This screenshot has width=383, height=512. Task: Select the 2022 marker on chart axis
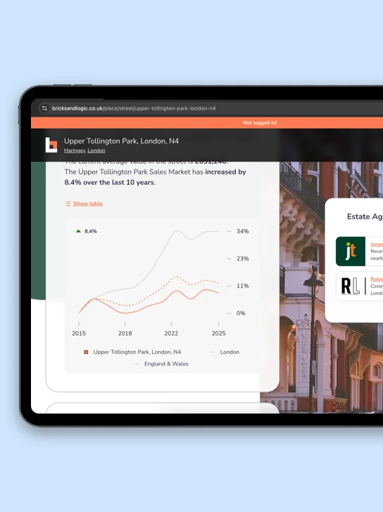click(171, 333)
